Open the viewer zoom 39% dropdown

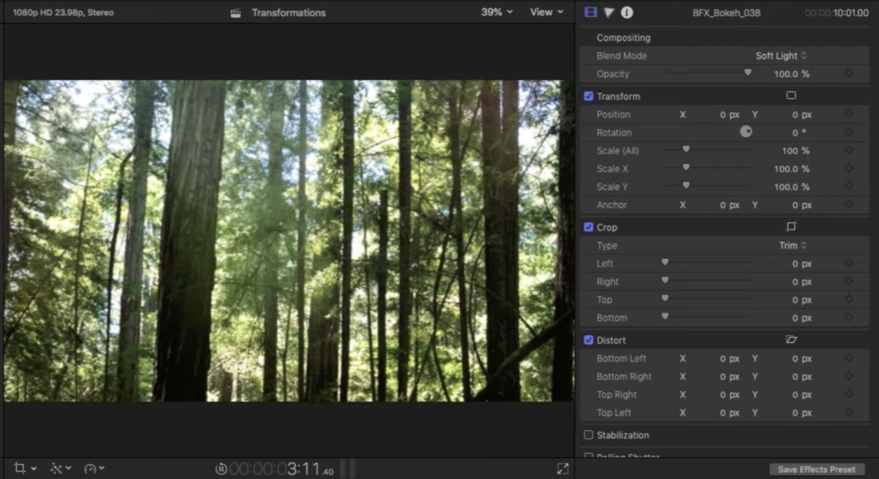tap(497, 12)
